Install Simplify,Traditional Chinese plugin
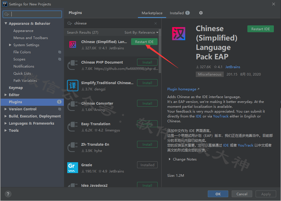The height and width of the screenshot is (201, 281). pyautogui.click(x=147, y=83)
